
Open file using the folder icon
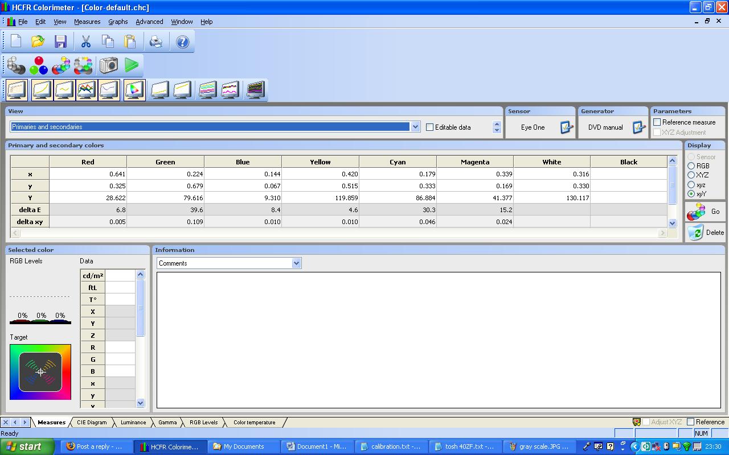pyautogui.click(x=38, y=42)
